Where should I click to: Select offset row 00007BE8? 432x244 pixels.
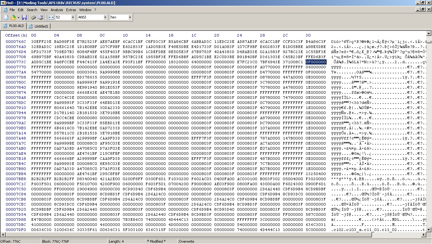pyautogui.click(x=16, y=179)
